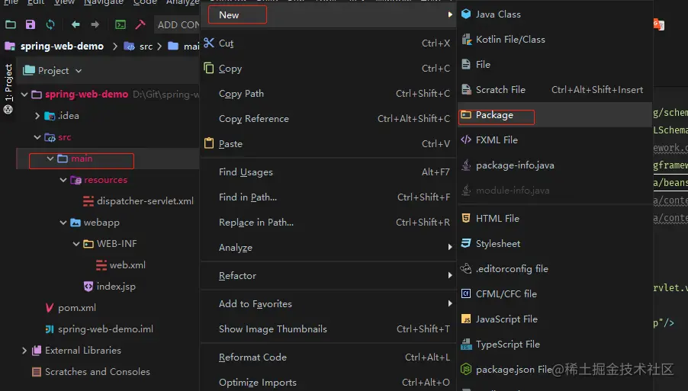This screenshot has width=688, height=391.
Task: Collapse the spring-web-demo root node
Action: tap(24, 95)
